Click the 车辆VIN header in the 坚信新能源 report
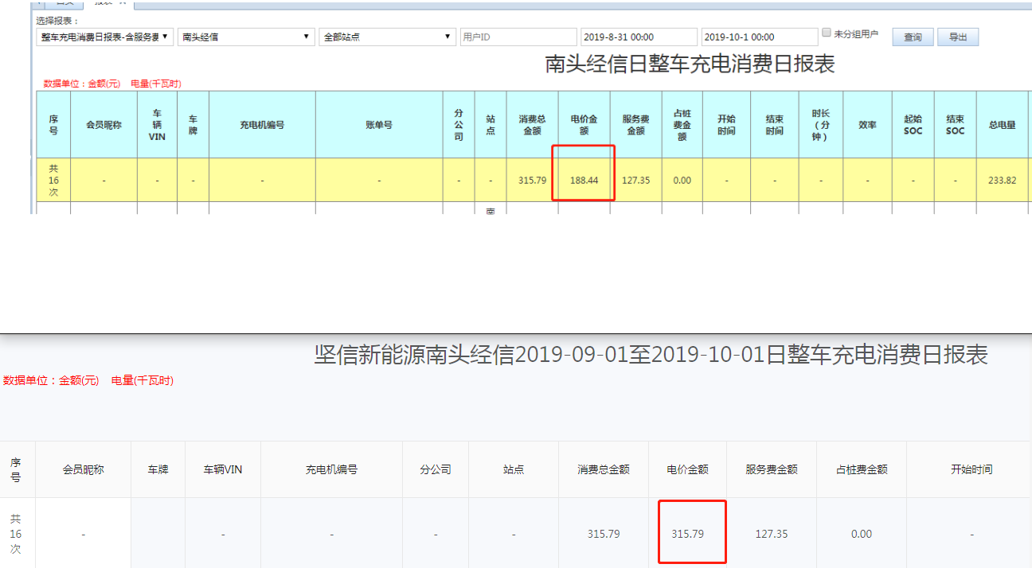 pos(223,469)
